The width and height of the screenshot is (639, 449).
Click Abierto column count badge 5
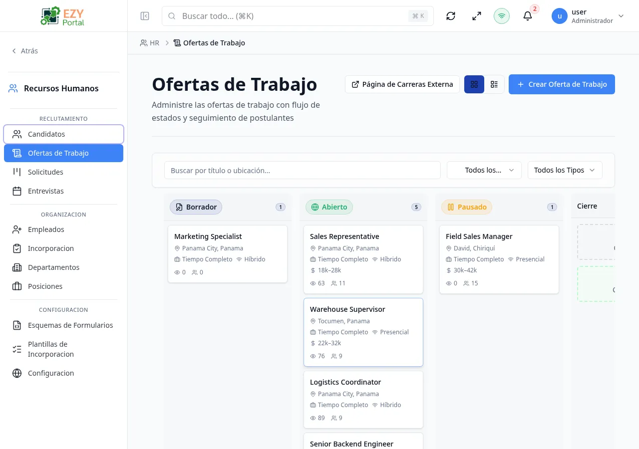[416, 207]
